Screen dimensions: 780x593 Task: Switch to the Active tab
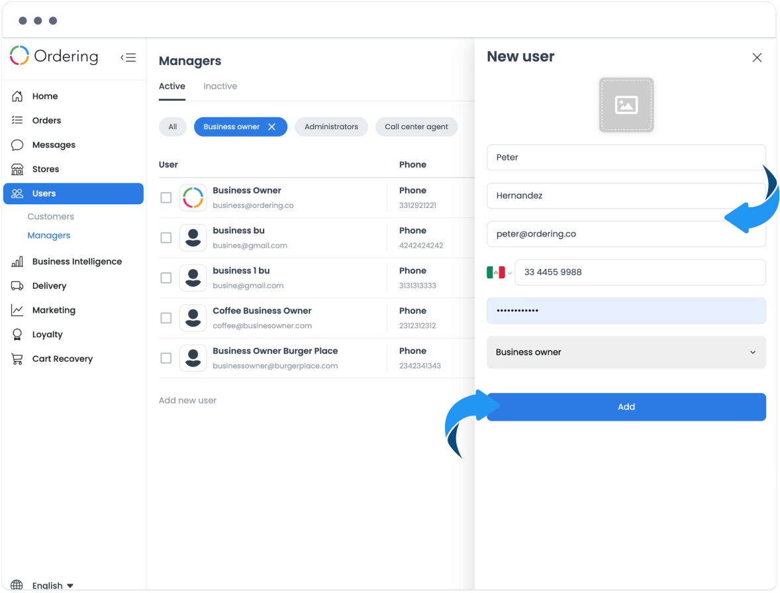(172, 86)
